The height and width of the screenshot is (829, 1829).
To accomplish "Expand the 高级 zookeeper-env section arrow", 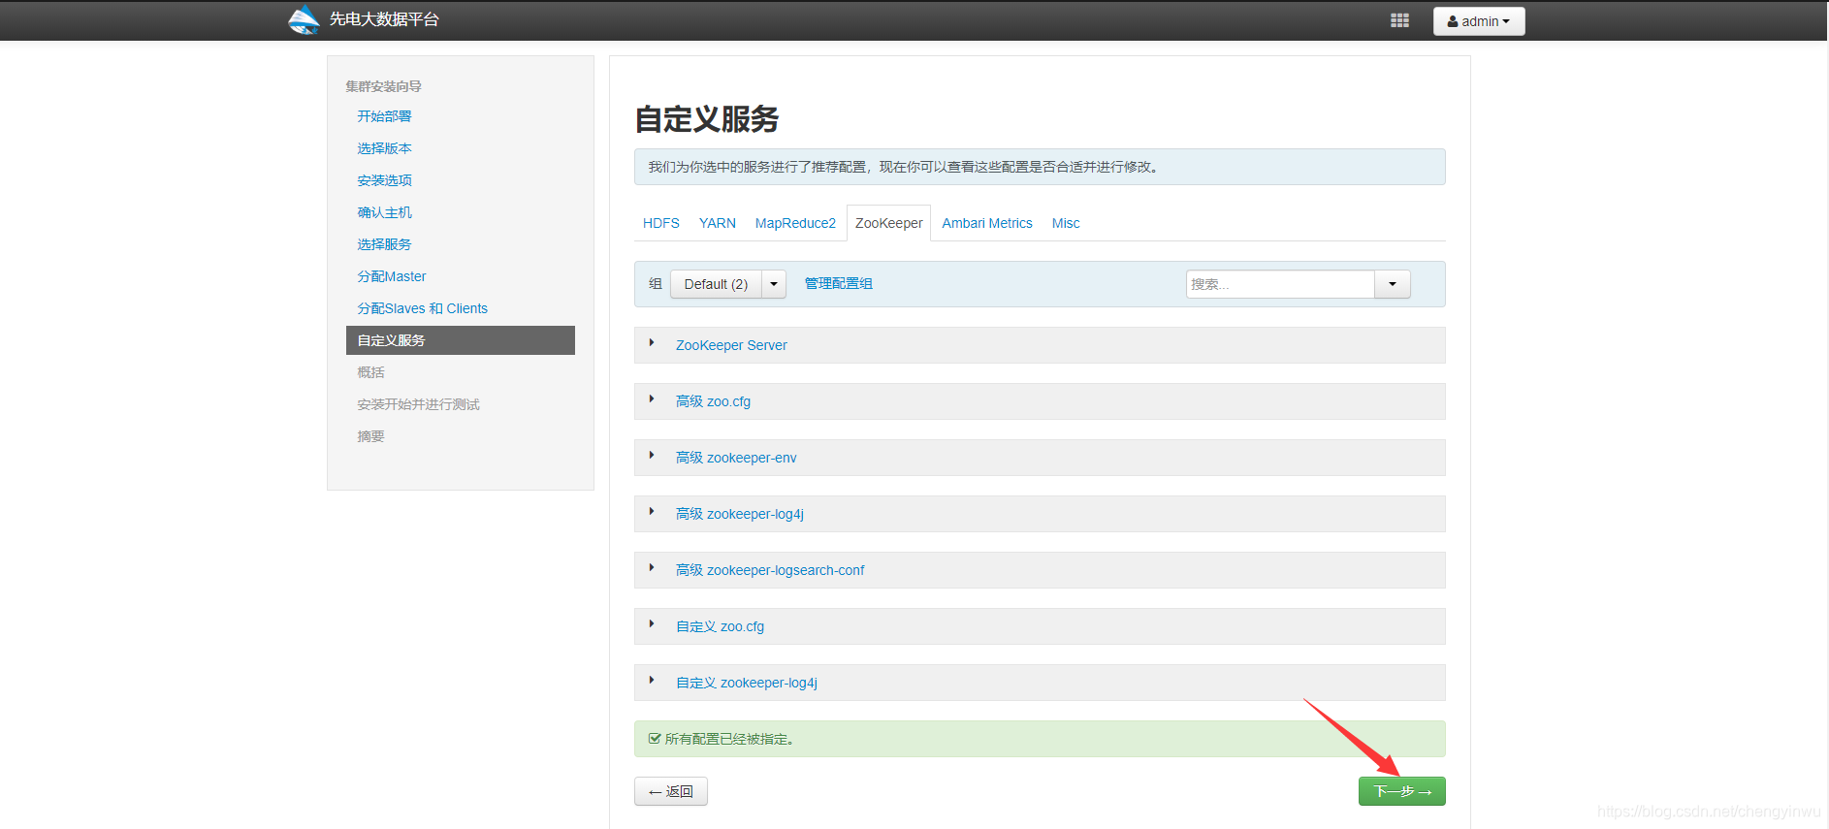I will pos(652,456).
